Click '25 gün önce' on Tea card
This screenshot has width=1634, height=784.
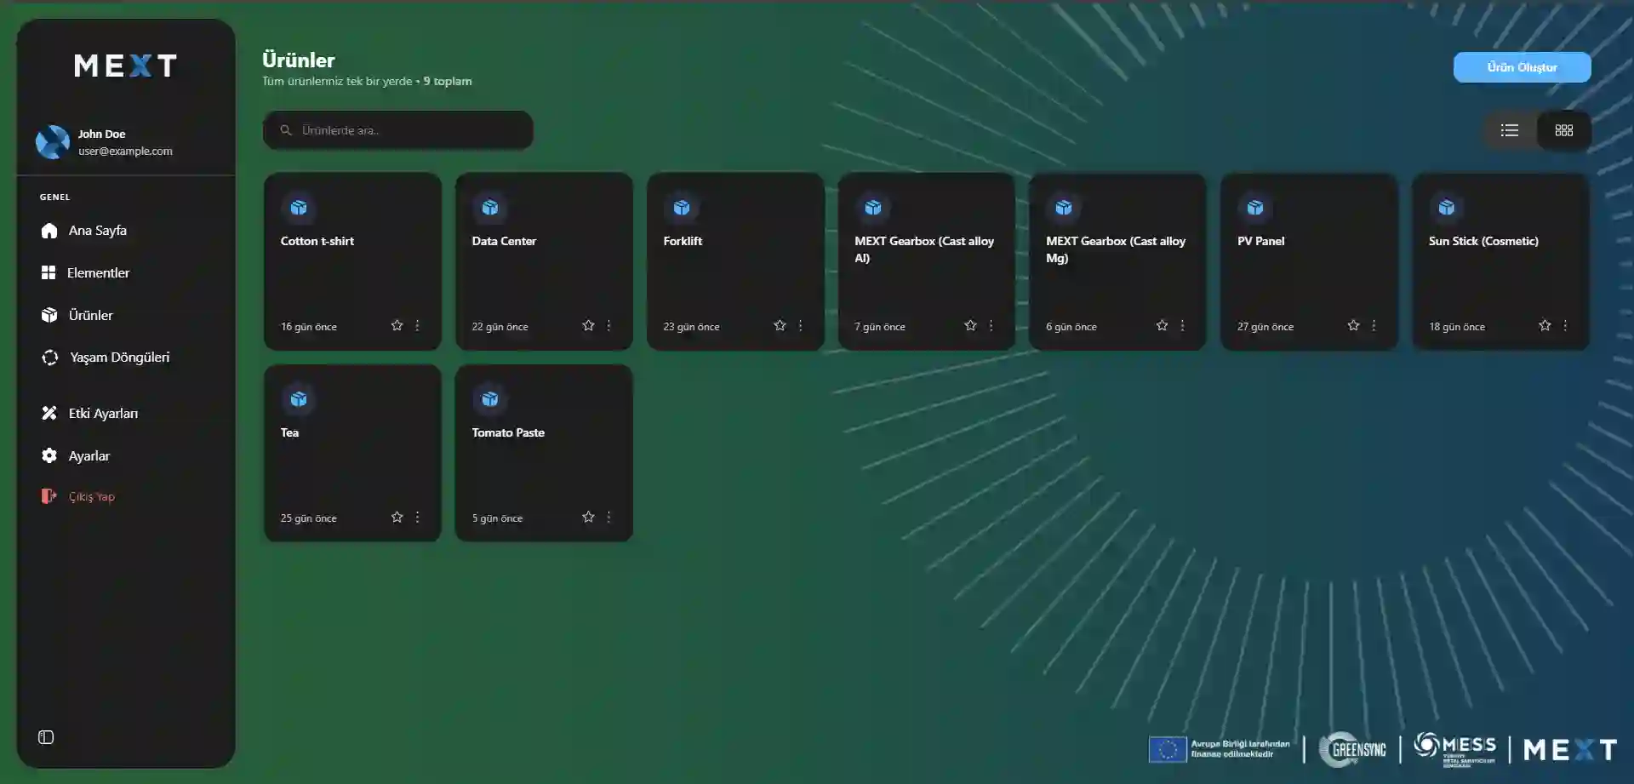pos(309,518)
